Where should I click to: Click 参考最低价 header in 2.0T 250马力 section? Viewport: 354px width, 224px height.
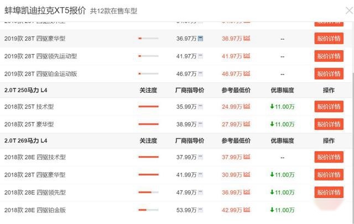236,90
